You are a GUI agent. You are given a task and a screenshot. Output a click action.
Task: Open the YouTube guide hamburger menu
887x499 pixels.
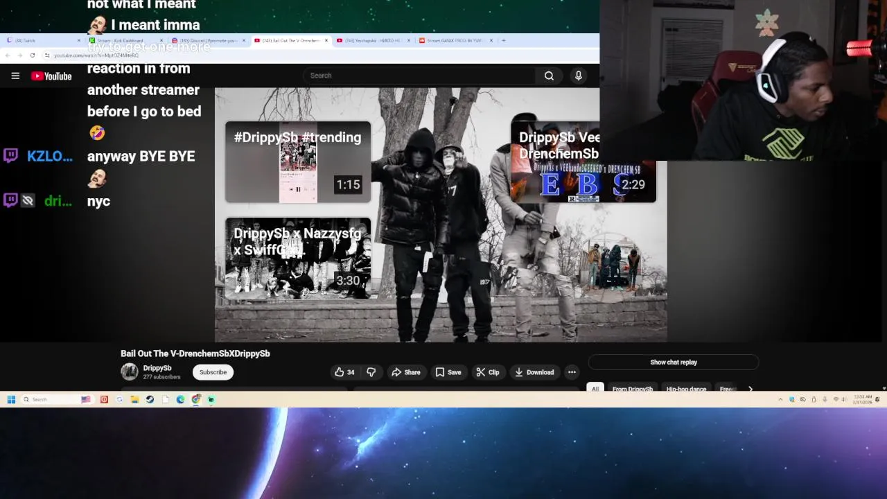(x=15, y=76)
